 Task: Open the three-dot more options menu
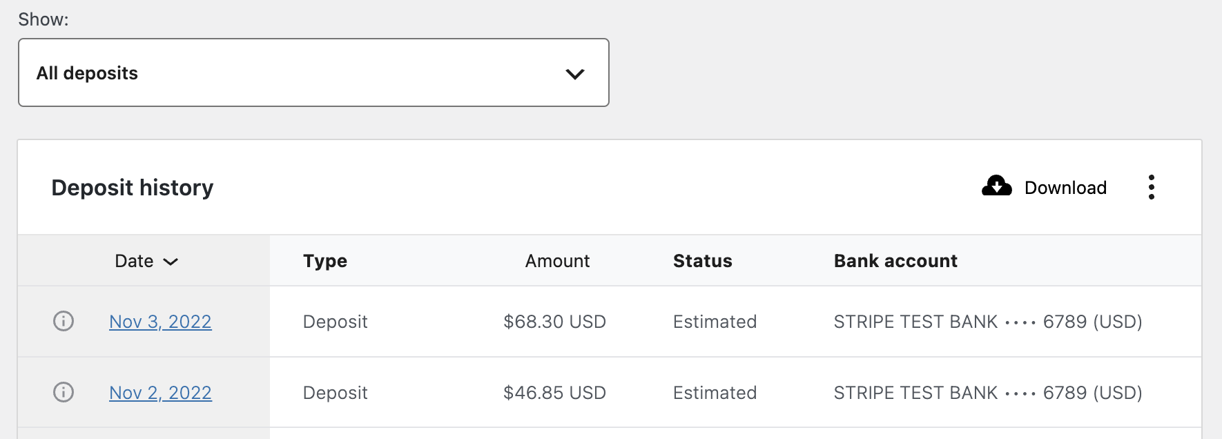click(1151, 187)
